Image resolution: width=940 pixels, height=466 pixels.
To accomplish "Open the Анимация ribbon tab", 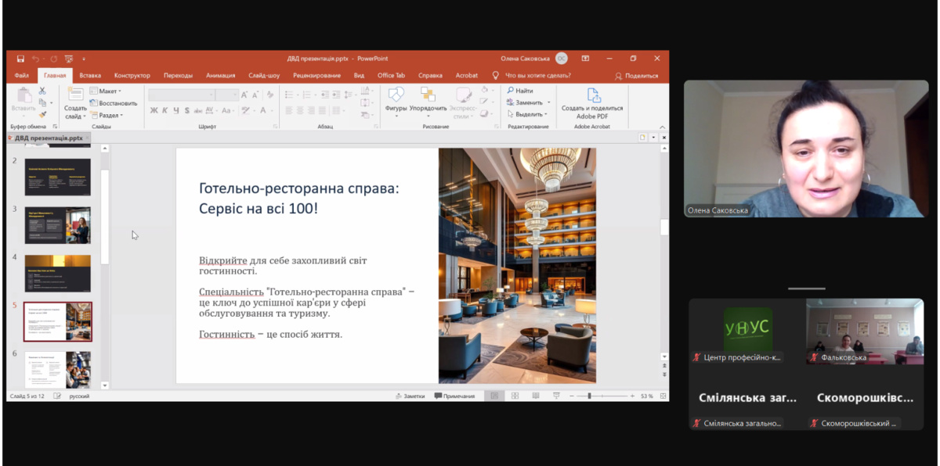I will [220, 76].
